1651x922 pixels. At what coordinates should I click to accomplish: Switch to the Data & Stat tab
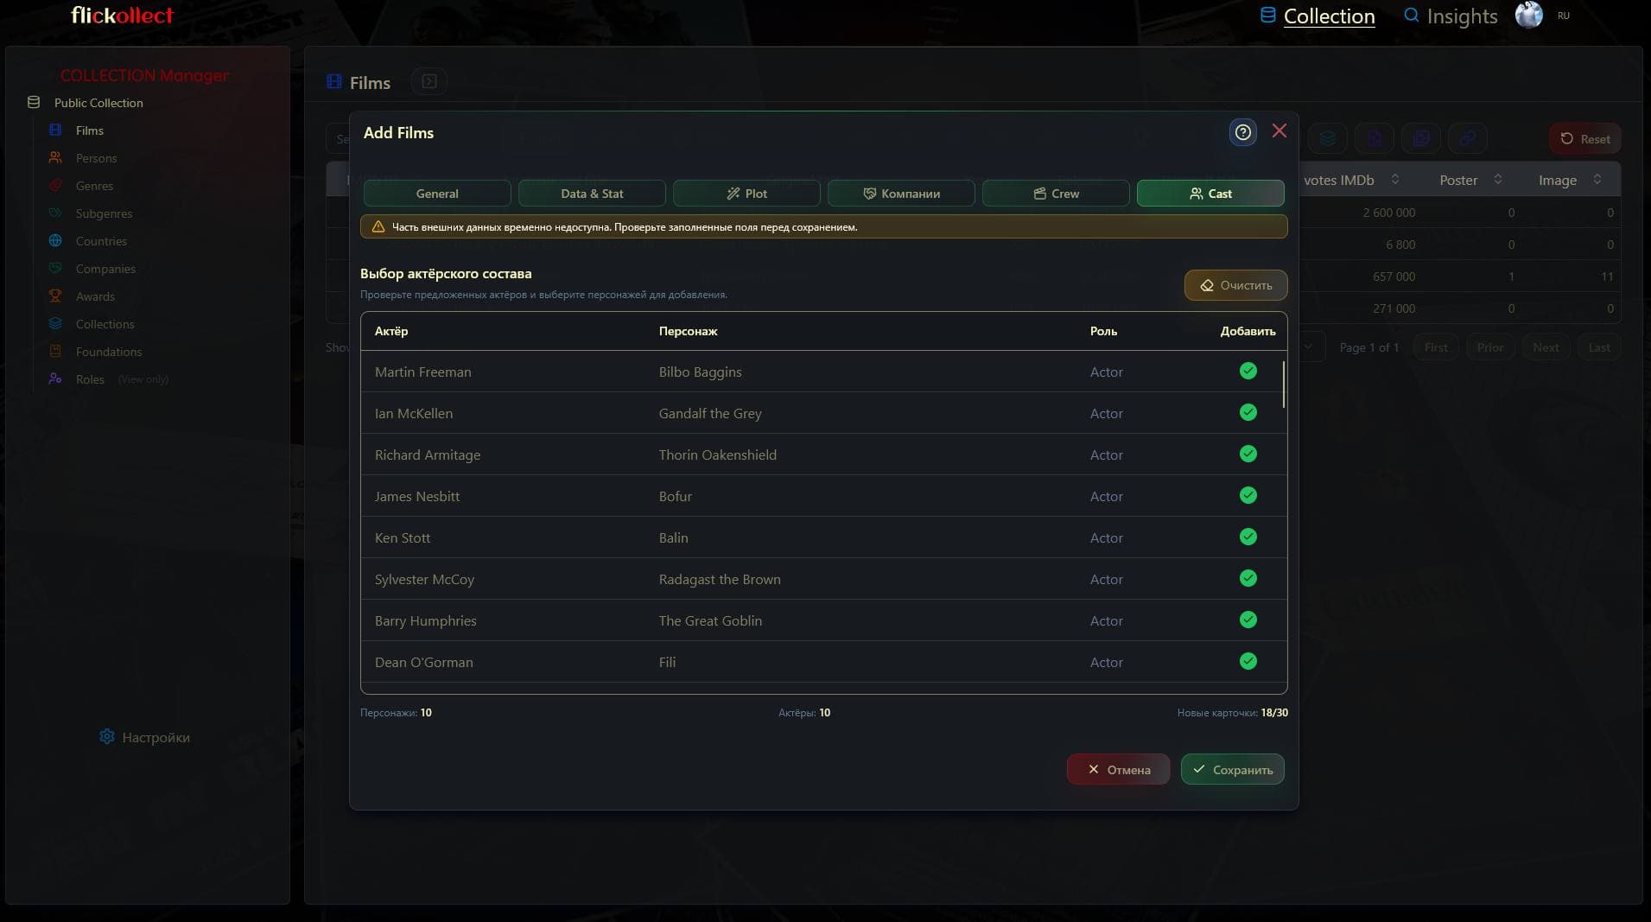coord(592,194)
